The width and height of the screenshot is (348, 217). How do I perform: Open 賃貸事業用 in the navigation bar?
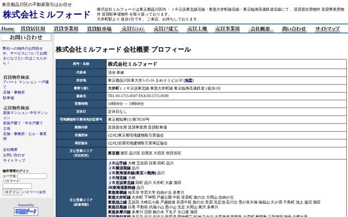[66, 29]
